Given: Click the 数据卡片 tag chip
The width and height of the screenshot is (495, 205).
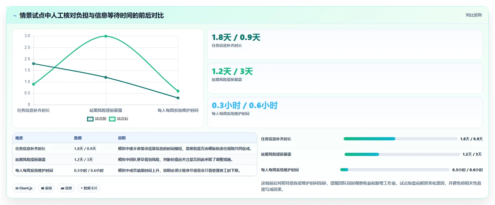Looking at the screenshot, I should (89, 188).
